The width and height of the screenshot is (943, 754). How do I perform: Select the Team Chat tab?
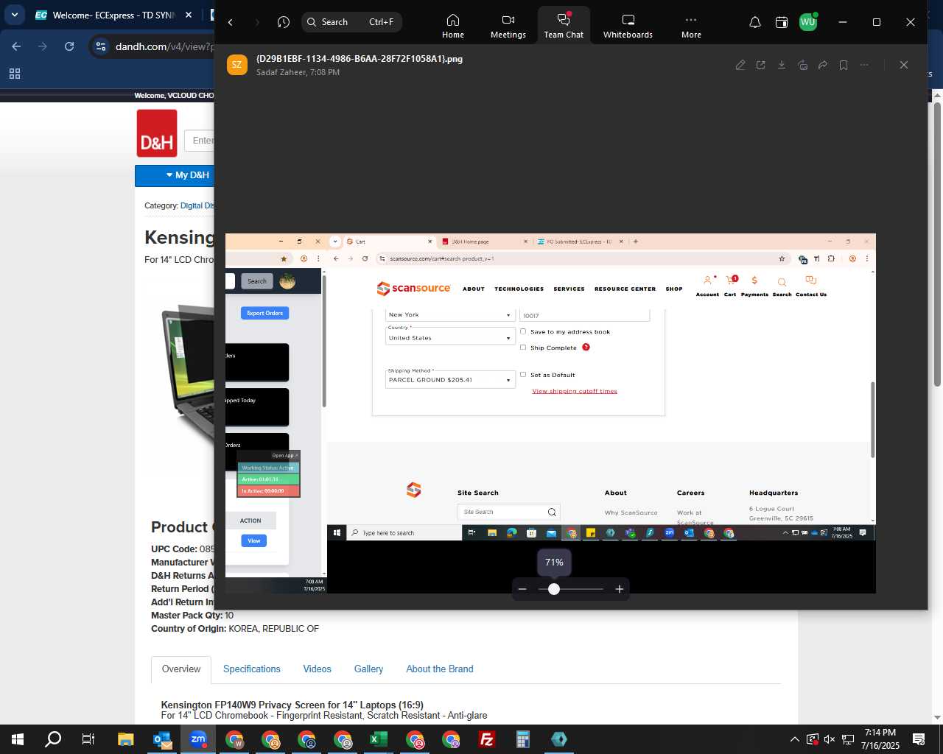[564, 26]
